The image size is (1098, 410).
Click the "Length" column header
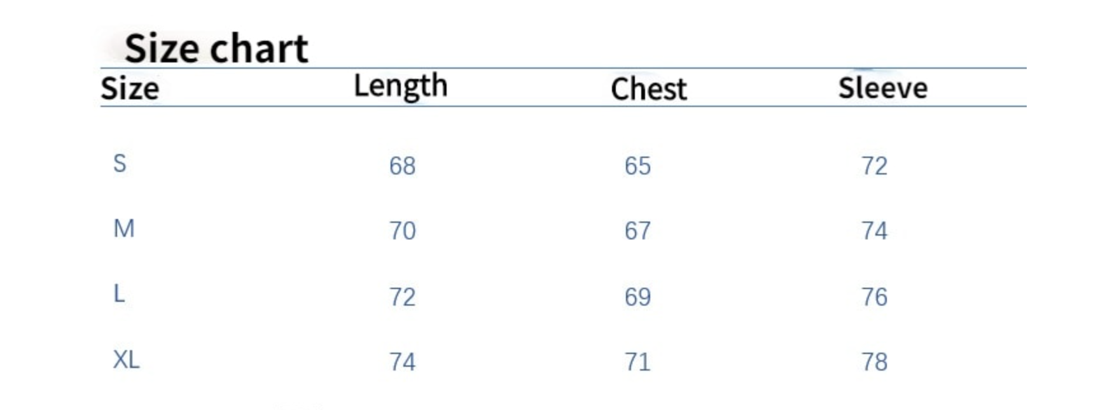[x=400, y=87]
